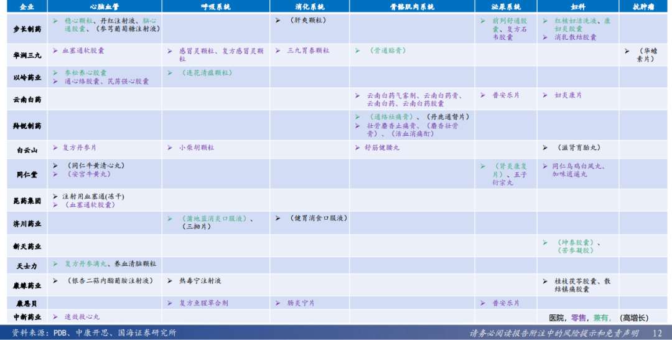The image size is (672, 340).
Task: Click the 企业 column header
Action: [27, 6]
